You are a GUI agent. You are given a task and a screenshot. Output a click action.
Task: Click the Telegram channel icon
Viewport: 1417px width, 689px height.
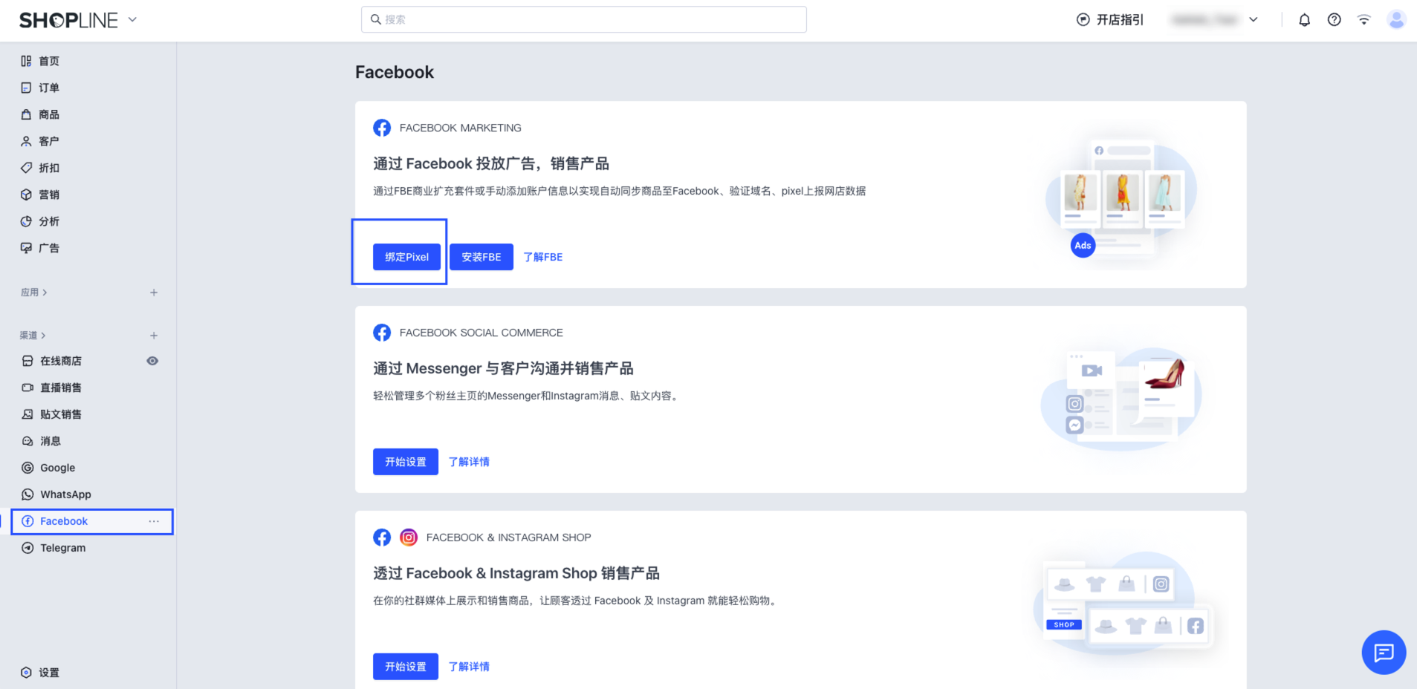[27, 548]
